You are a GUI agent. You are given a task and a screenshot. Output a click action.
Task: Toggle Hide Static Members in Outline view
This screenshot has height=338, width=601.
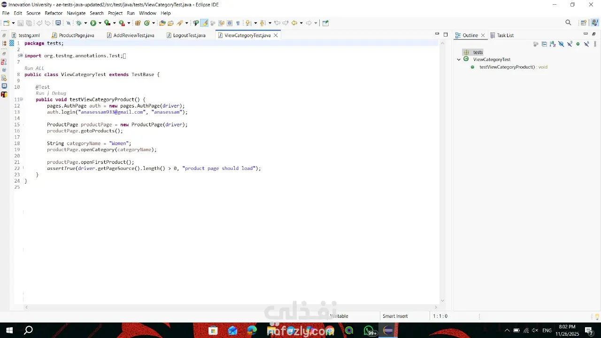570,44
